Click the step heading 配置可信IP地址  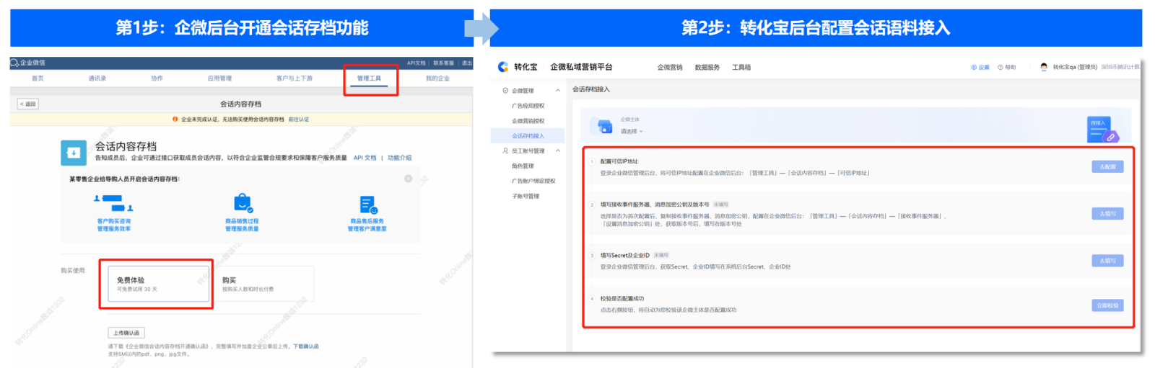(619, 161)
